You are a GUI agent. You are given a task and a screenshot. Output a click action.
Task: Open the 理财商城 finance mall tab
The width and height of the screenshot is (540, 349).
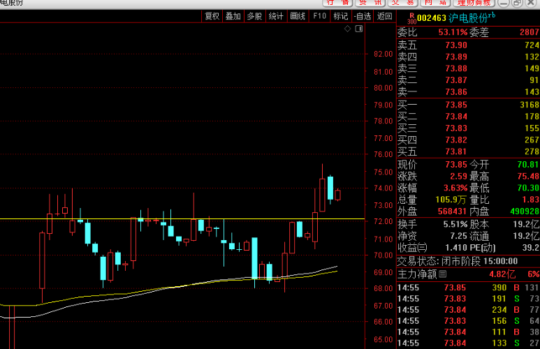point(474,3)
